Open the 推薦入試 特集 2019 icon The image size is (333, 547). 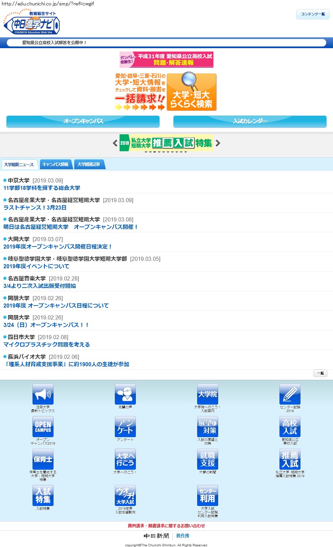tap(290, 459)
